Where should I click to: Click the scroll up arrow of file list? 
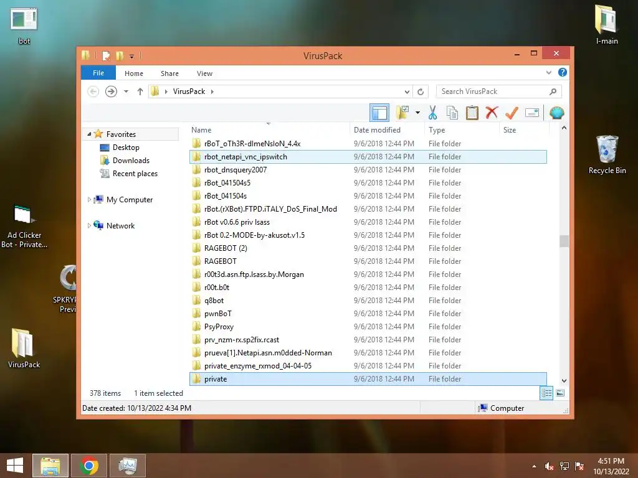(564, 128)
